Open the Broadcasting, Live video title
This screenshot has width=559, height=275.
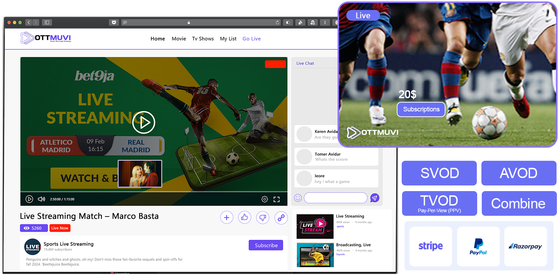point(353,245)
